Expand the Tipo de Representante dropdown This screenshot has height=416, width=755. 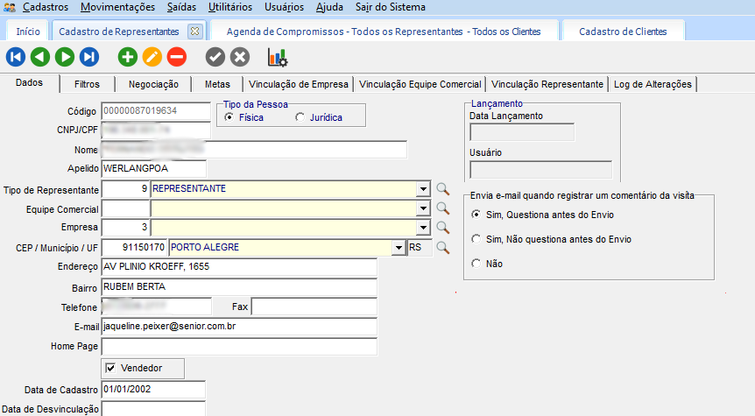tap(423, 188)
